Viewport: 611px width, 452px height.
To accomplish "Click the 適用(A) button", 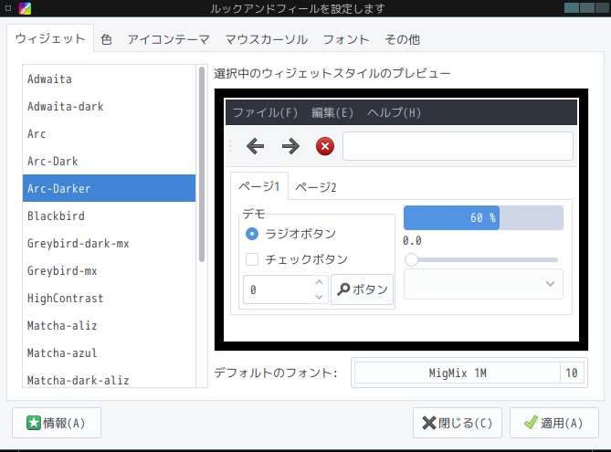I will point(554,423).
